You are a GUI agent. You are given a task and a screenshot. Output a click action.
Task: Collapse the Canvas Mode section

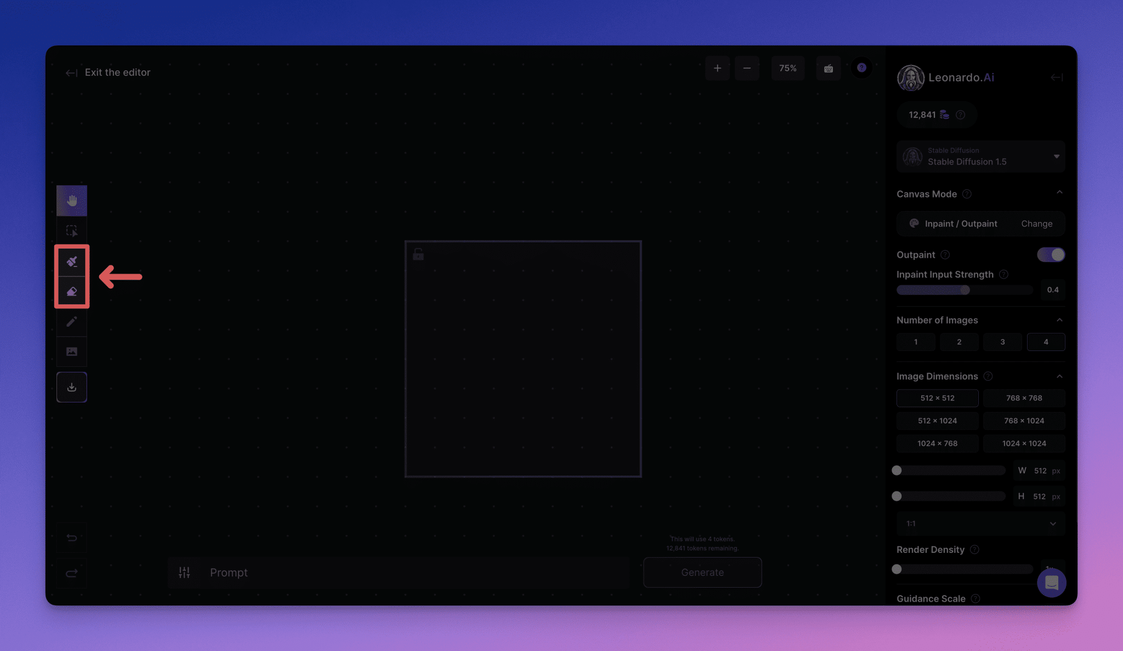pos(1059,193)
